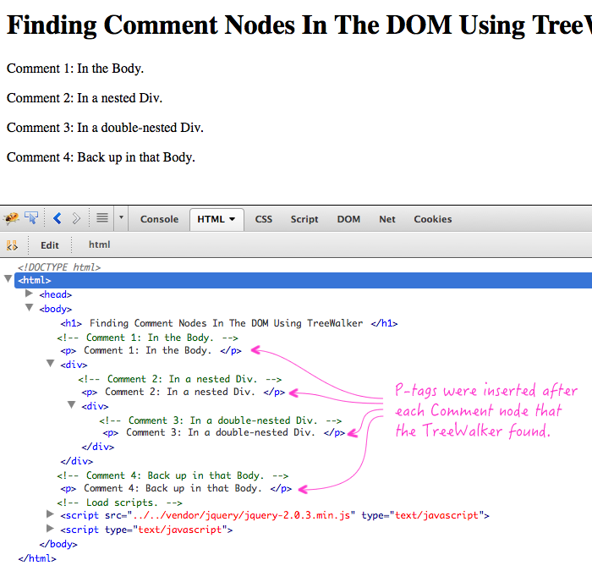Open the Firebug bug icon menu
592x582 pixels.
11,218
